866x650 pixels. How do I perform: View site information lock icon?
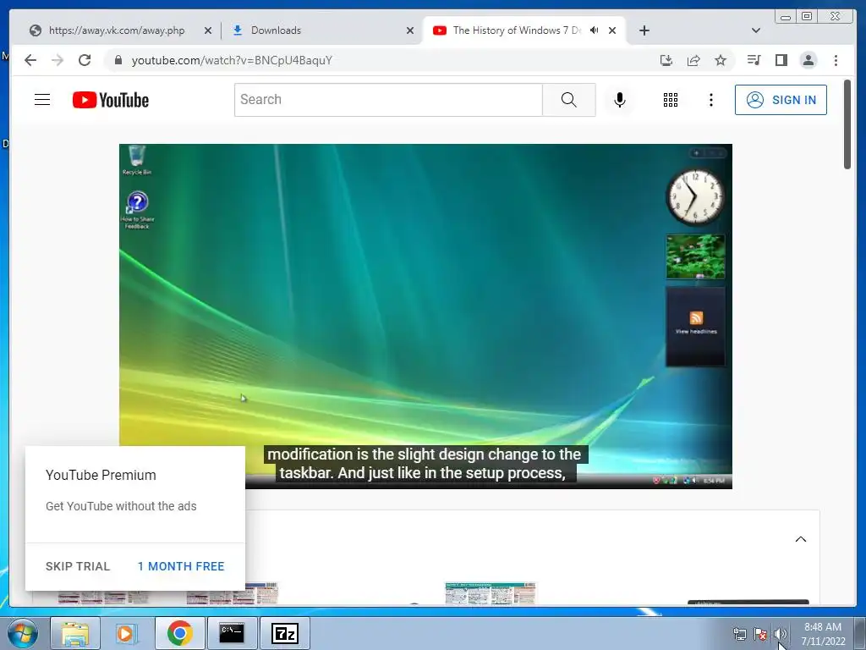pos(118,60)
